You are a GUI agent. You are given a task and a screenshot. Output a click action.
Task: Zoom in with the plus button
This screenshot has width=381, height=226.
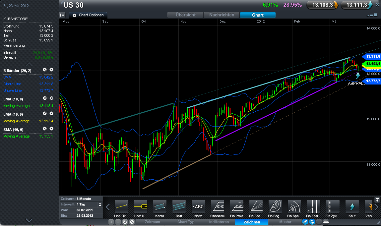[111, 222]
